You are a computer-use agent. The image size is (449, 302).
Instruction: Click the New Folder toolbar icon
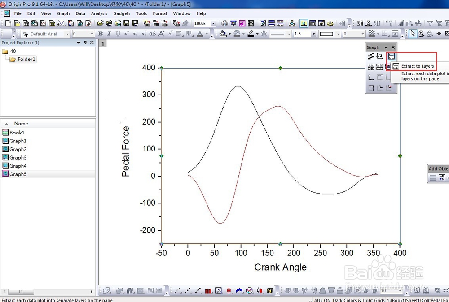pos(17,23)
